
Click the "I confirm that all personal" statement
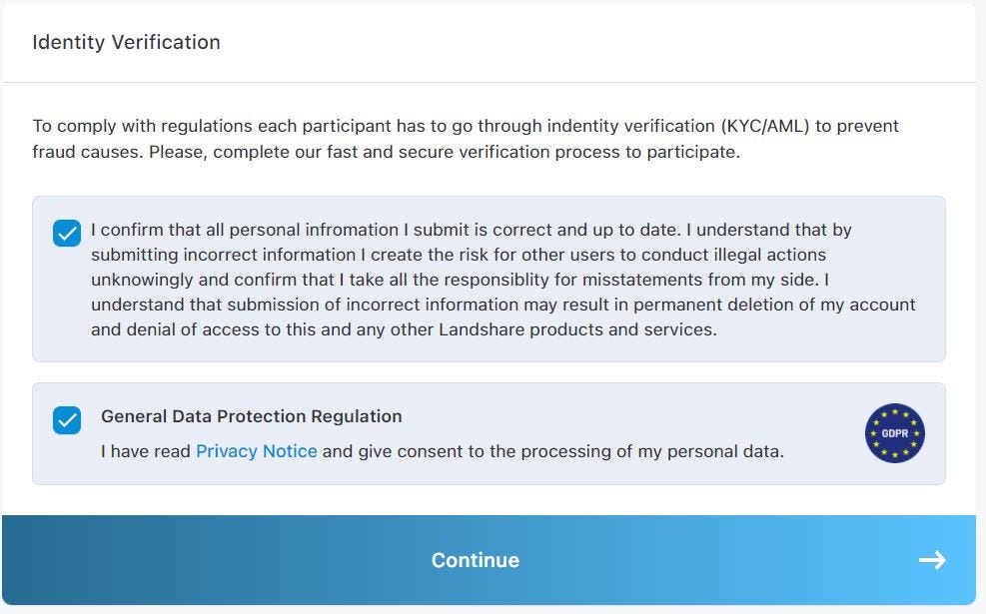click(195, 230)
